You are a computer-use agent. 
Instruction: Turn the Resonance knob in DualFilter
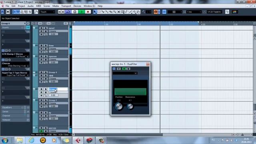pos(130,106)
